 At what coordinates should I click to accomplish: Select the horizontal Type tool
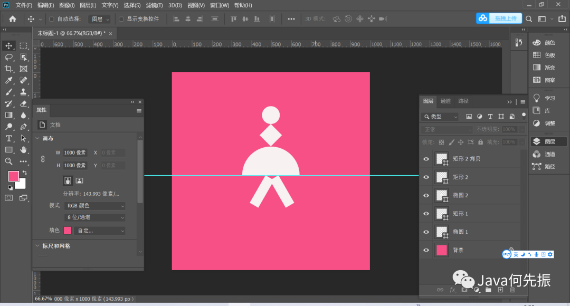click(x=9, y=138)
